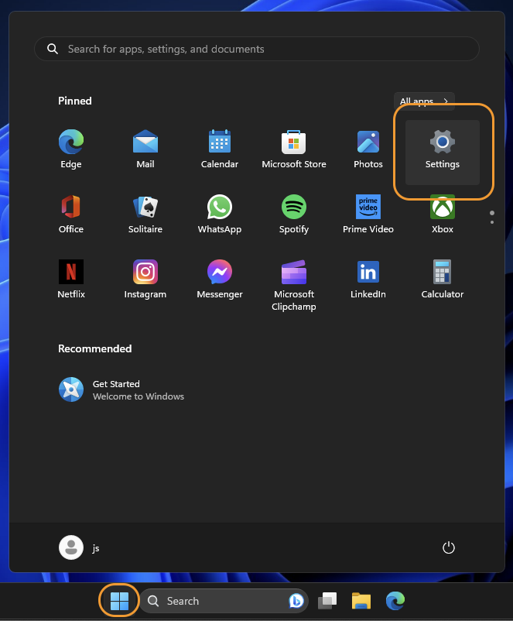Launch Messenger
This screenshot has width=513, height=621.
219,279
